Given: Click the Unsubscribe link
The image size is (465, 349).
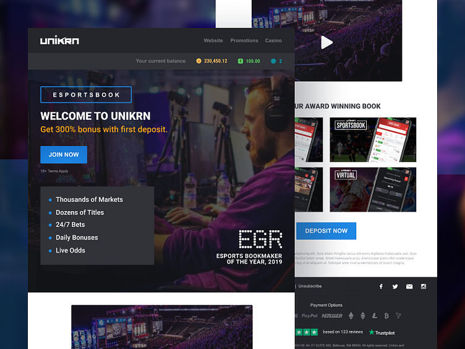Looking at the screenshot, I should click(310, 286).
